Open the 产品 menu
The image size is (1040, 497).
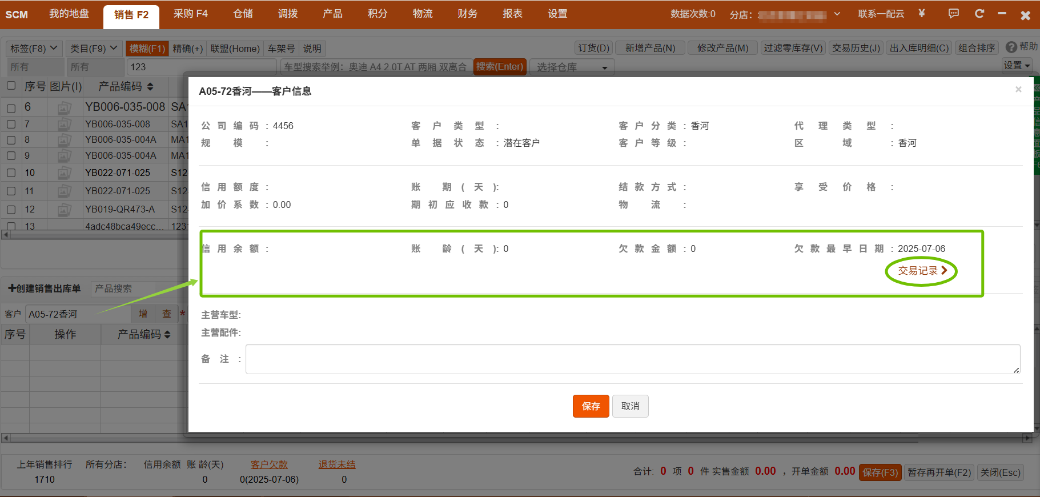(x=333, y=14)
